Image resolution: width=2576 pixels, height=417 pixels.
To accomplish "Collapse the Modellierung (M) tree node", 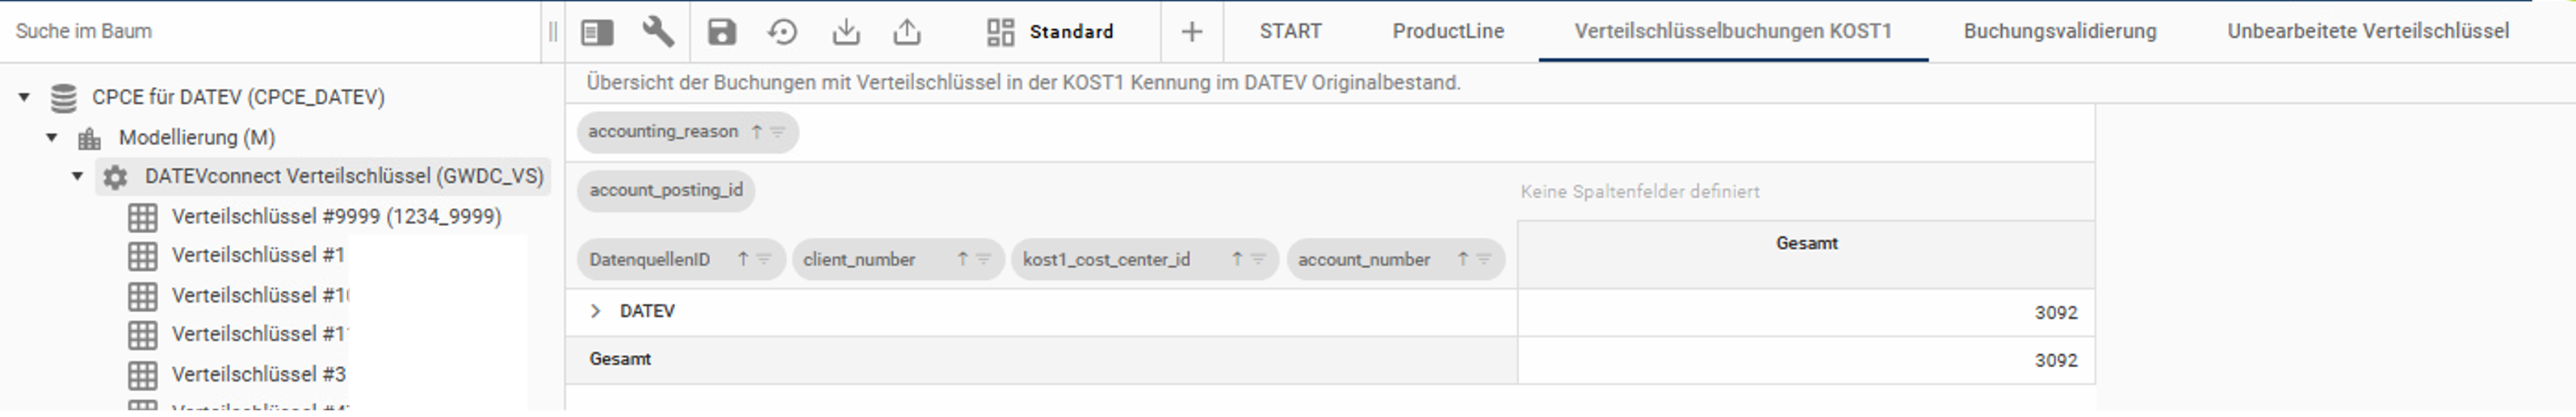I will click(52, 138).
